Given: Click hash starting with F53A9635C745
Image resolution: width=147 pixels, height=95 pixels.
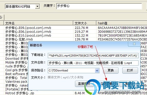Looking at the screenshot, I should pyautogui.click(x=122, y=39).
